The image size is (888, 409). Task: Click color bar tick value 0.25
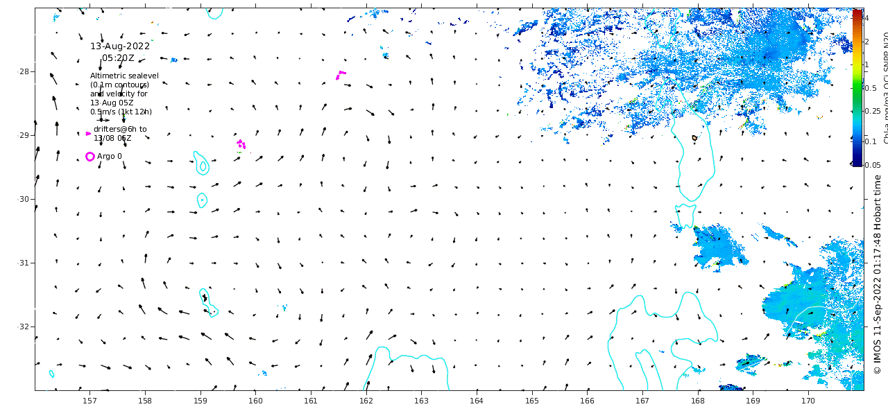[x=872, y=111]
